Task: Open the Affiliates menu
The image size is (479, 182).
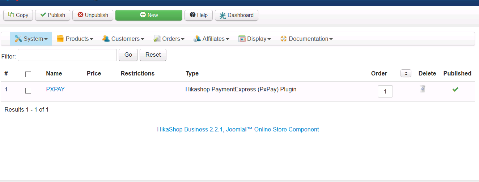Action: tap(211, 39)
